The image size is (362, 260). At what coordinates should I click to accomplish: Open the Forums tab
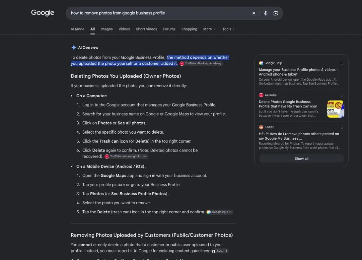point(169,29)
